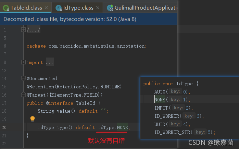Click IdType type() method declaration
Image resolution: width=239 pixels, height=149 pixels.
tap(55, 127)
